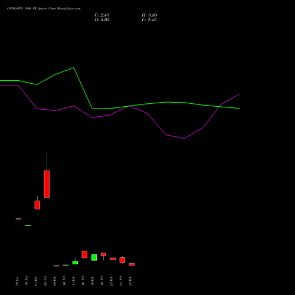This screenshot has height=295, width=295.
Task: Select the tall red candle above 02 Feb
Action: pyautogui.click(x=47, y=184)
